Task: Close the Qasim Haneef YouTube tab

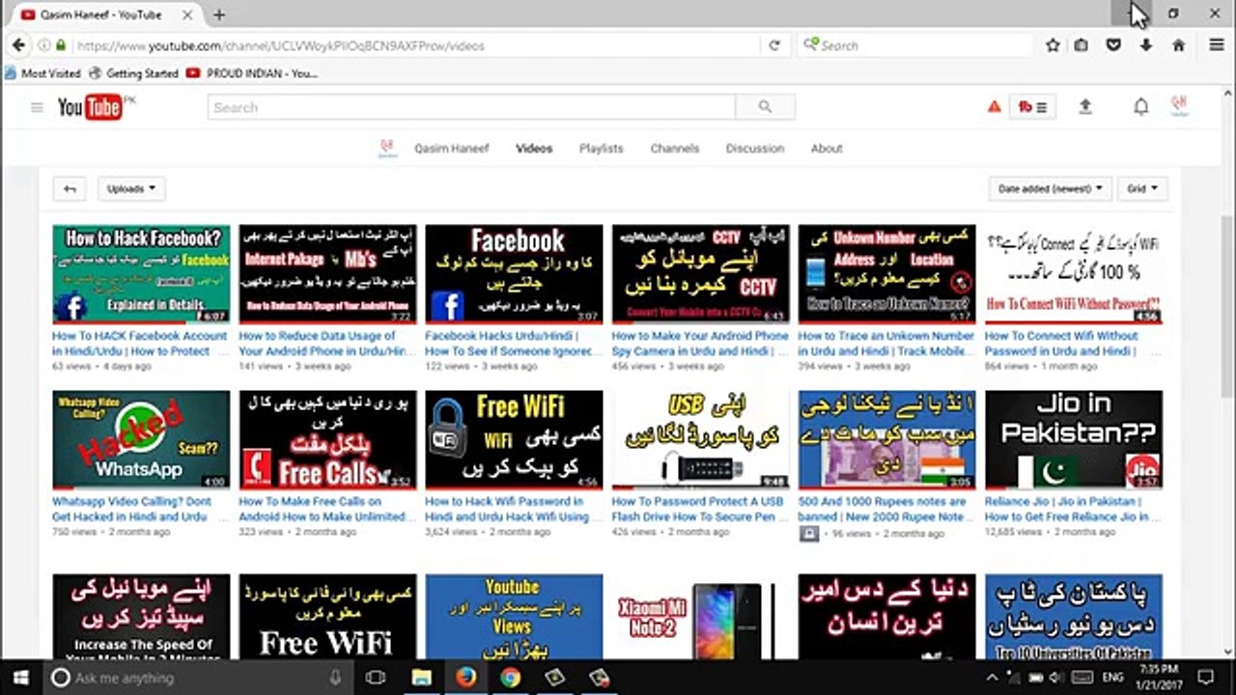Action: point(187,14)
